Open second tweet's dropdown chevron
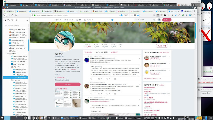The image size is (213, 120). (x=139, y=85)
